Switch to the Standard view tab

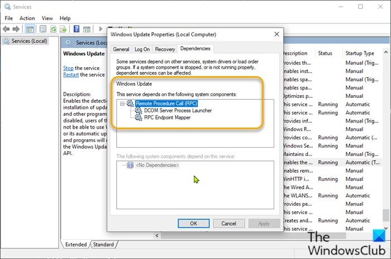click(103, 244)
